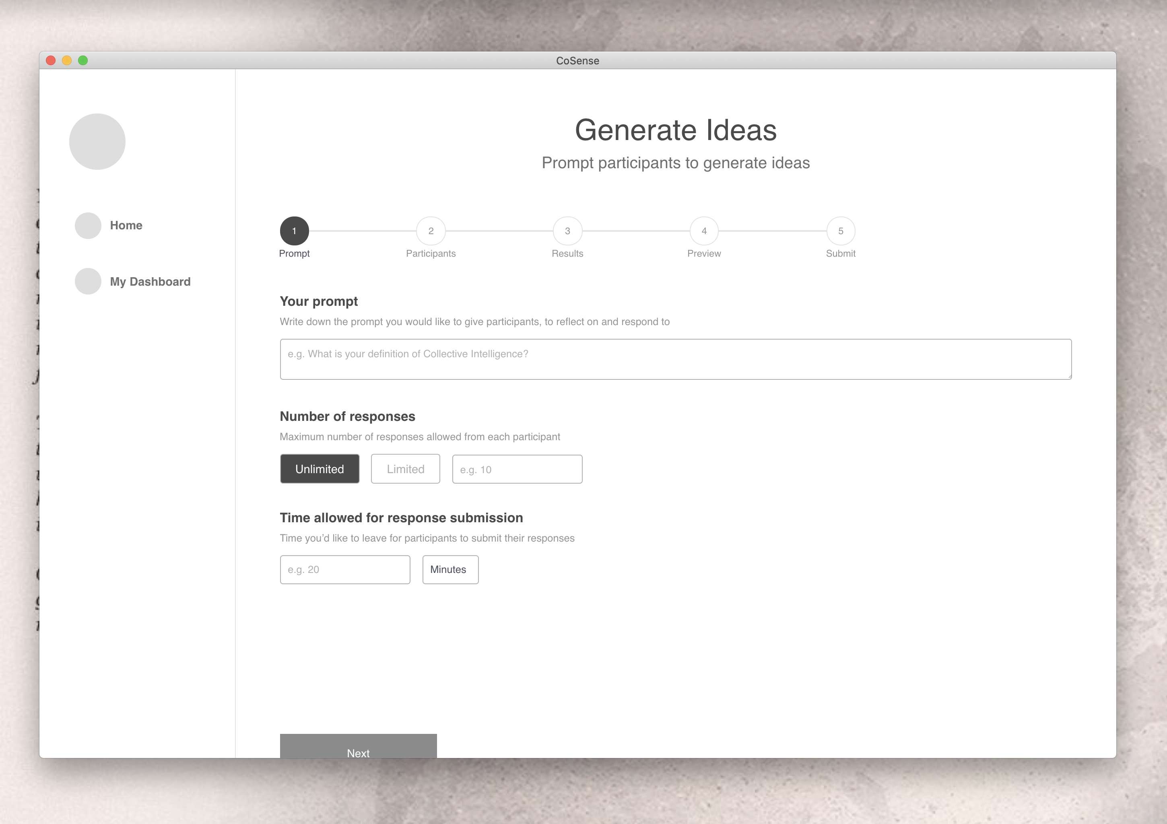Click the Participants step icon
Viewport: 1167px width, 824px height.
[431, 231]
